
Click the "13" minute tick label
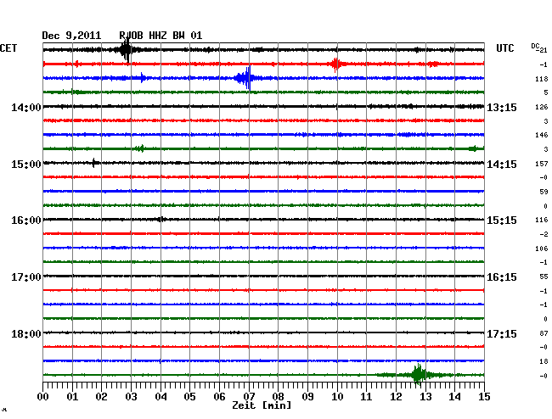425,397
